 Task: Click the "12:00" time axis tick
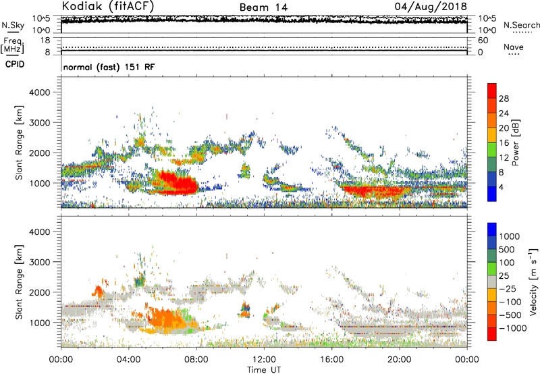264,360
